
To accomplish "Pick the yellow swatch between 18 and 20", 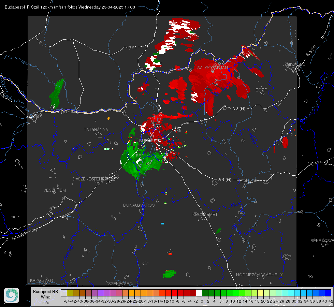I will [x=260, y=293].
